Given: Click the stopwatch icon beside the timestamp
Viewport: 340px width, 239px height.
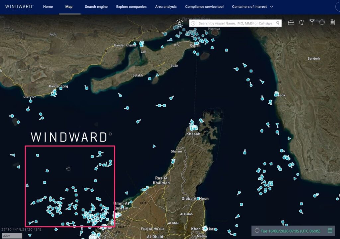Looking at the screenshot, I should click(x=257, y=230).
